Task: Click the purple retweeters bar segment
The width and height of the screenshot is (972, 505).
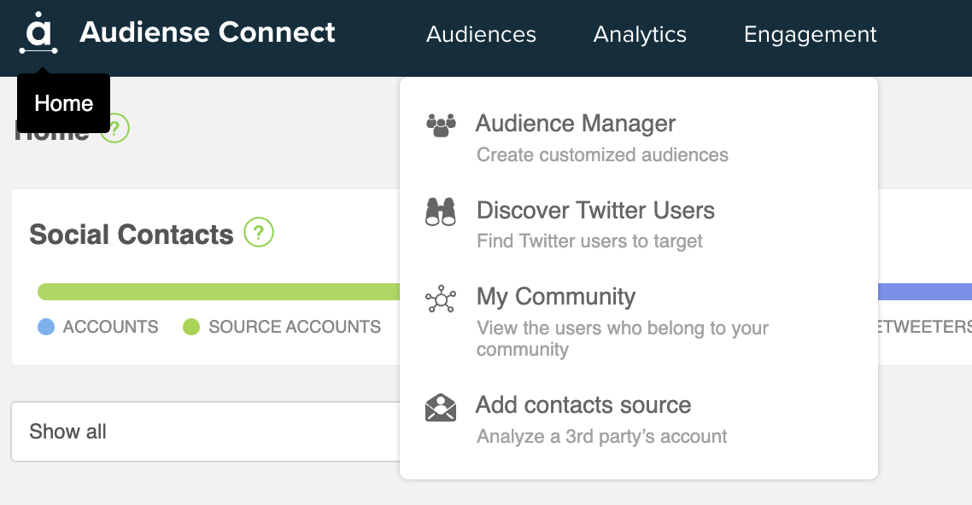Action: tap(925, 292)
